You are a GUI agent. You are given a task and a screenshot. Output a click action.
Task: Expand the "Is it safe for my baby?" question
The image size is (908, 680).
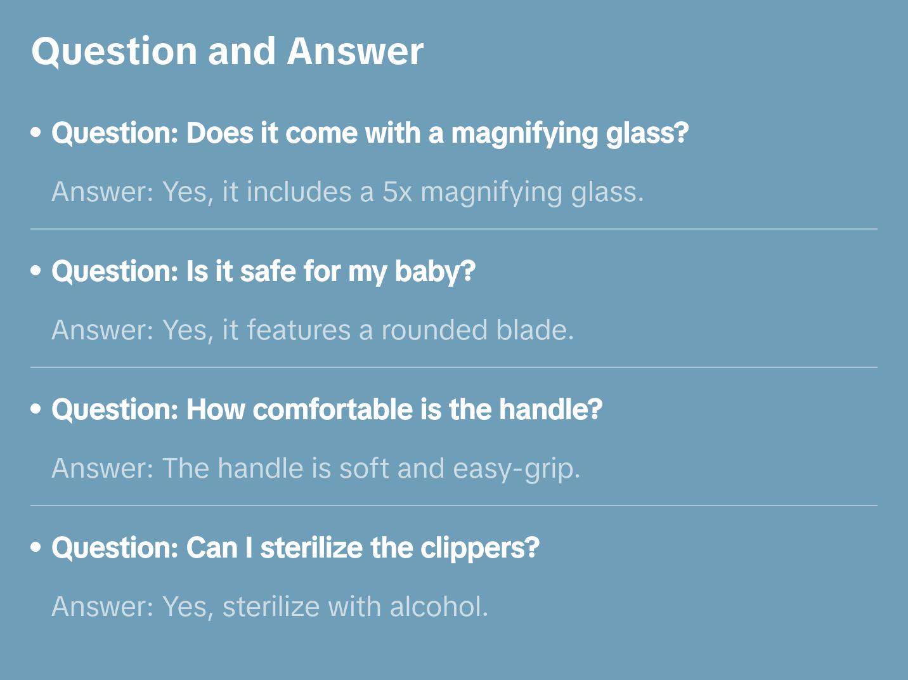[263, 271]
